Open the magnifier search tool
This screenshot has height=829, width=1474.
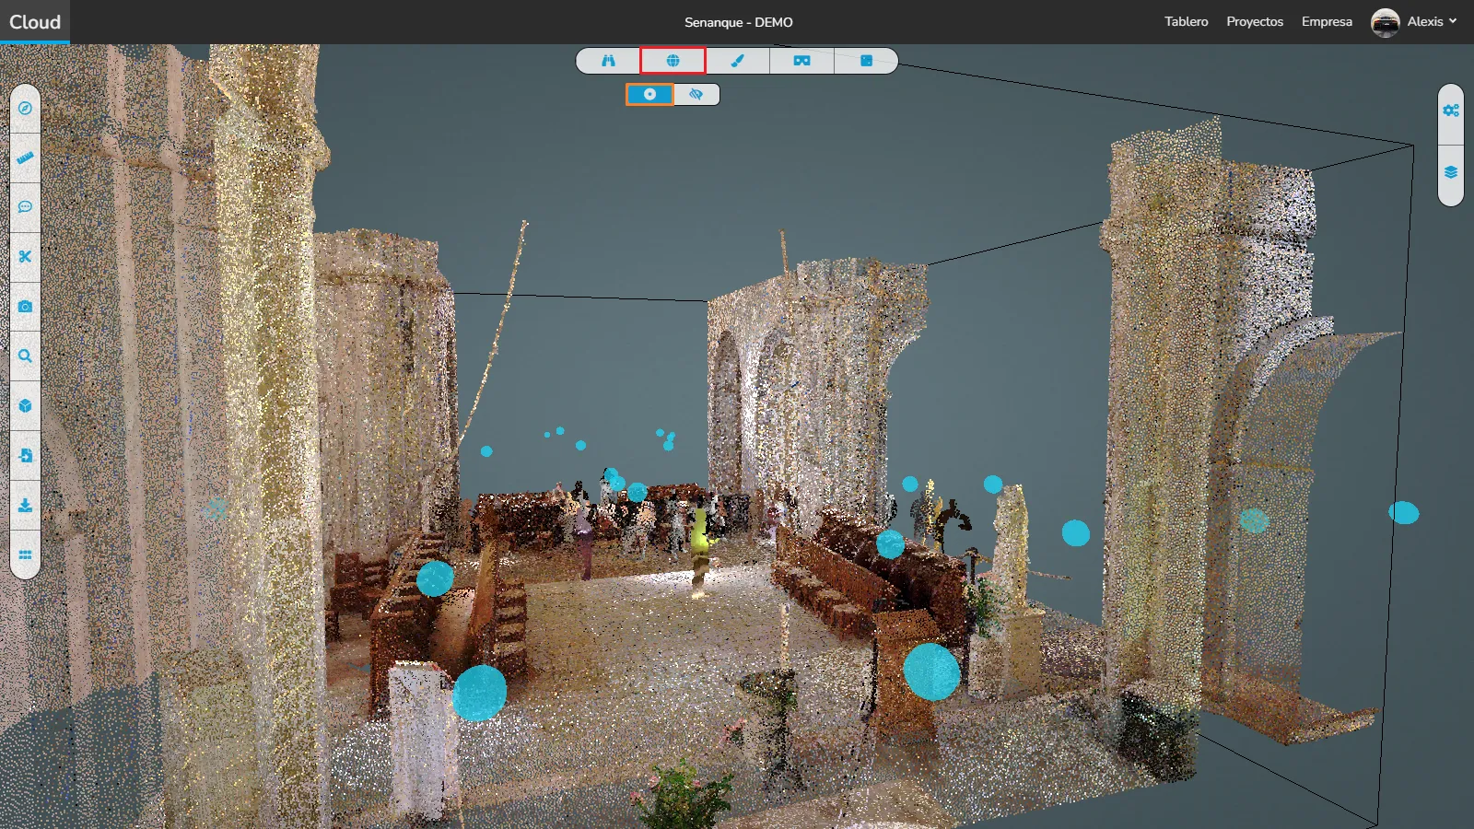click(x=25, y=356)
